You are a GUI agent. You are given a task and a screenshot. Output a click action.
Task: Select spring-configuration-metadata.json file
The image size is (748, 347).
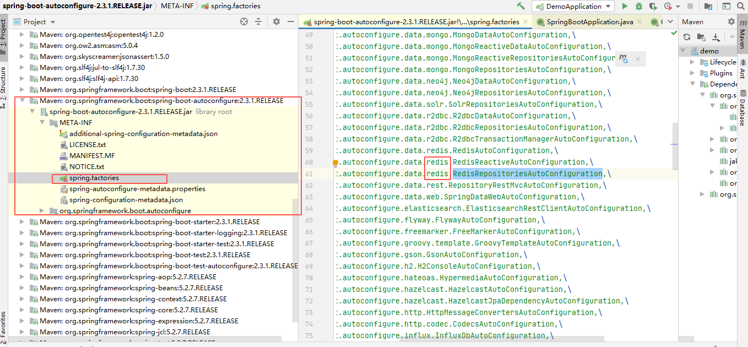pyautogui.click(x=126, y=200)
